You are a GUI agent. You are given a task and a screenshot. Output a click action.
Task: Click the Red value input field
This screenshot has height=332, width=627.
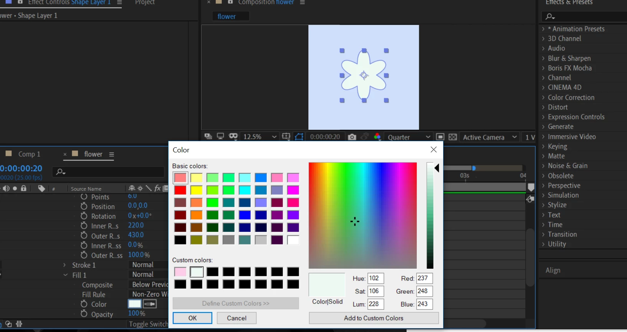click(424, 278)
